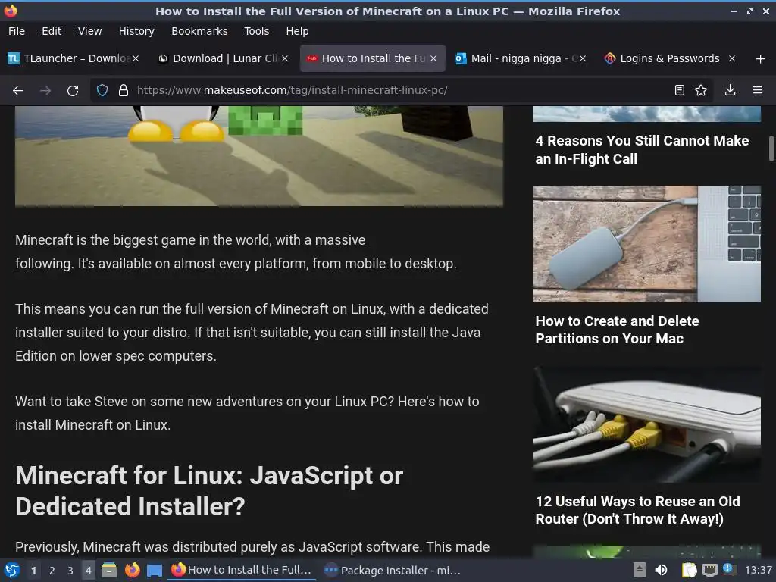Switch to virtual desktop 4

tap(89, 571)
